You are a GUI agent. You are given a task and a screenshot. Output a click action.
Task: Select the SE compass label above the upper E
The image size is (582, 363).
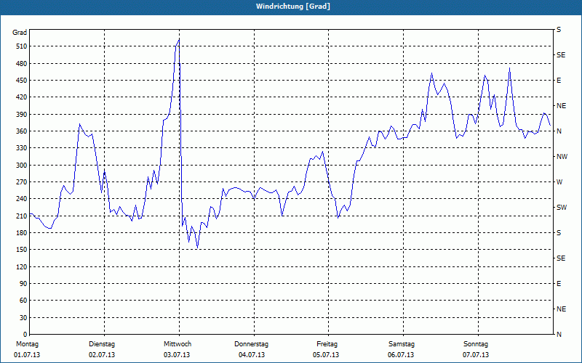(561, 55)
